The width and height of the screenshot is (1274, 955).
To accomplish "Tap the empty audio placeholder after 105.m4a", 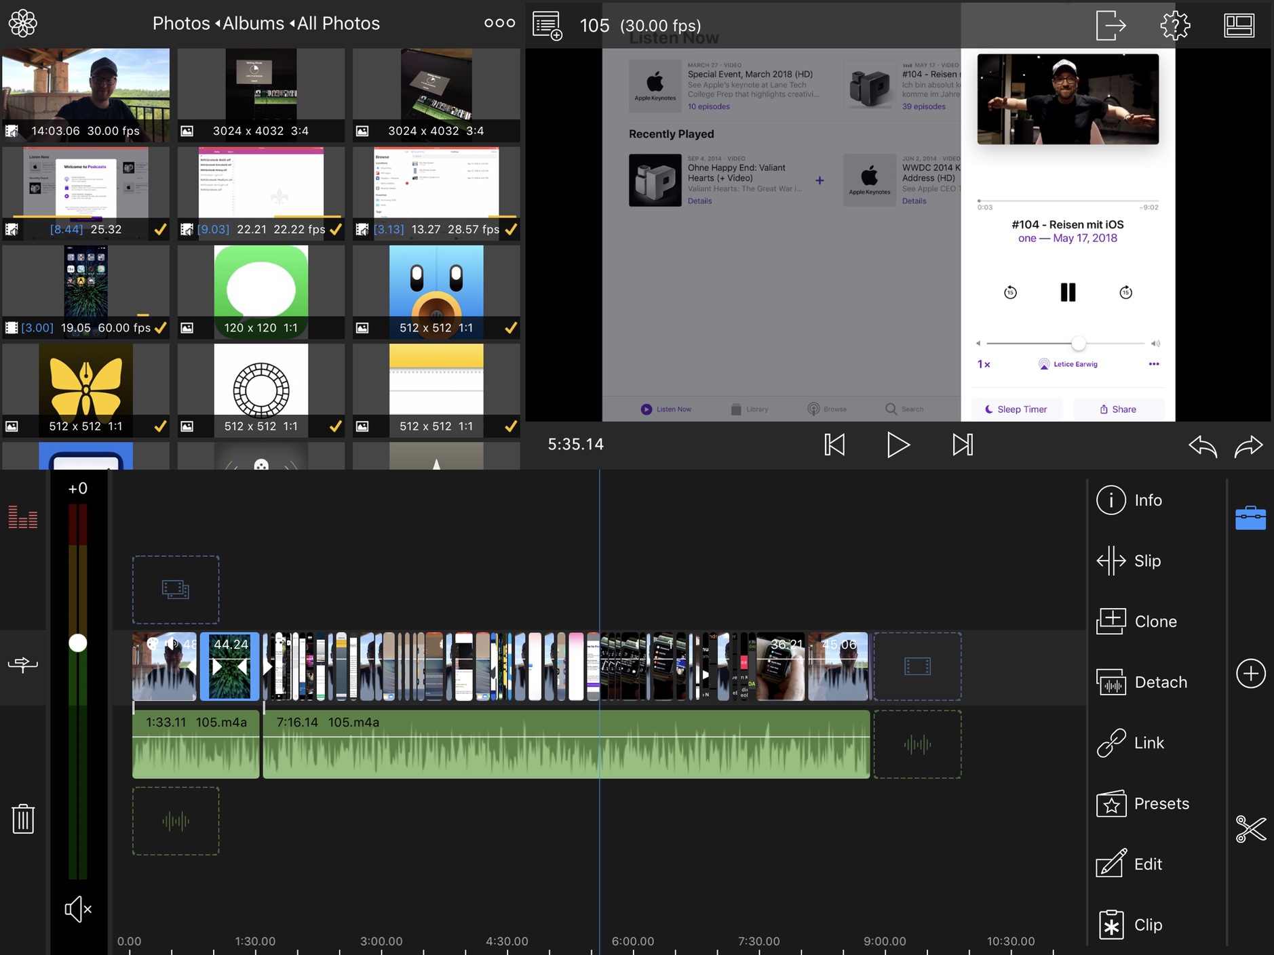I will (917, 744).
